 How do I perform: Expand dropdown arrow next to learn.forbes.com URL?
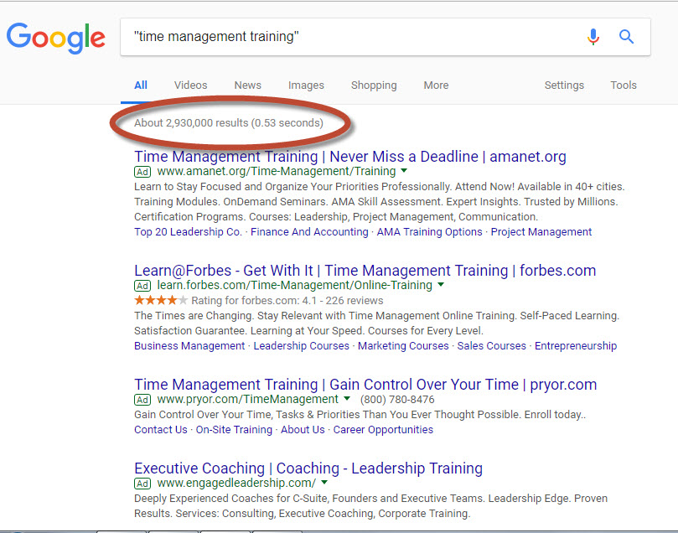pyautogui.click(x=441, y=284)
